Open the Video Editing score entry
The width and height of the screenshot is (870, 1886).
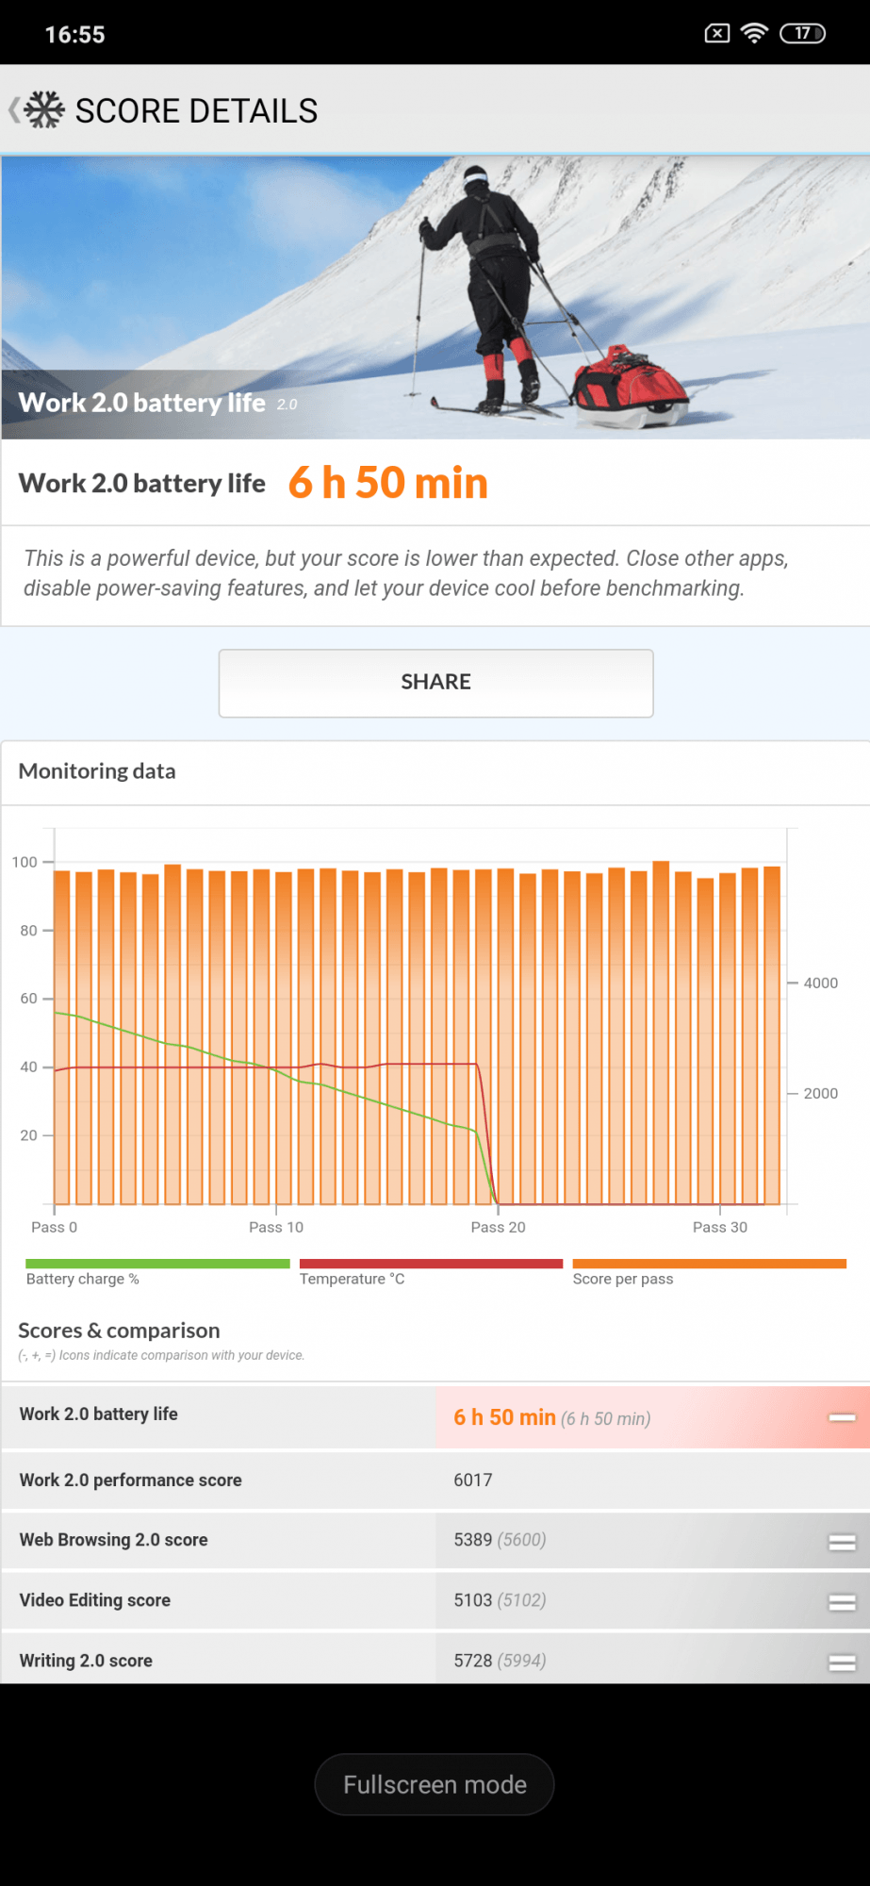(217, 1600)
